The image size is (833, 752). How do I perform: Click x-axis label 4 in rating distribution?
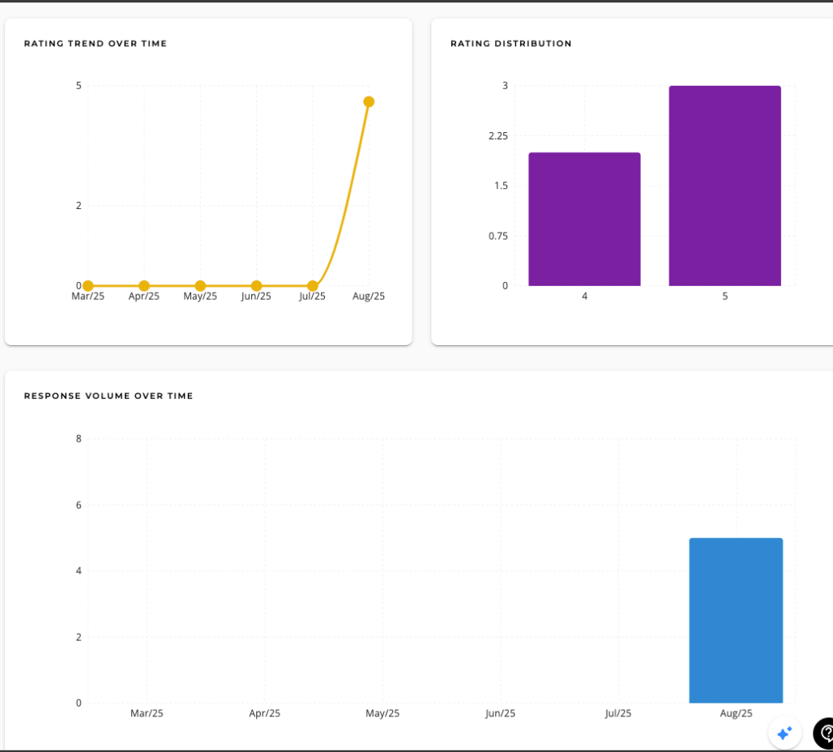pyautogui.click(x=584, y=297)
